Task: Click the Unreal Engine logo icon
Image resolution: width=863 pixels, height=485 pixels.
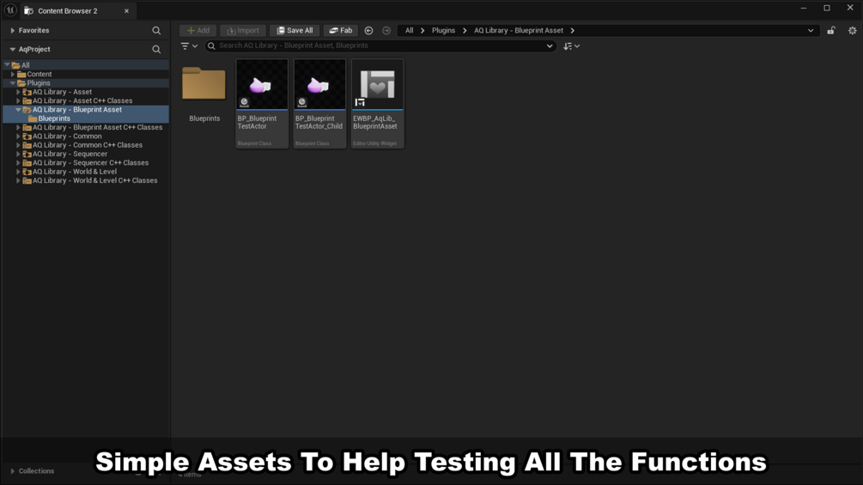Action: 10,10
